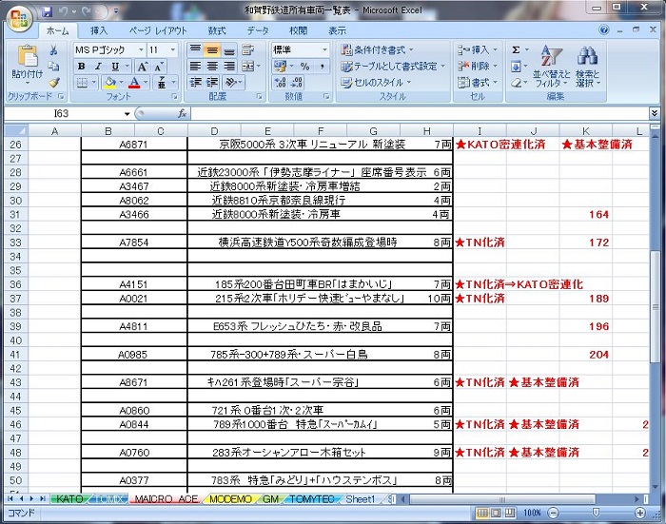The image size is (666, 524).
Task: Open font name dropdown MS Pゴシック
Action: (141, 50)
